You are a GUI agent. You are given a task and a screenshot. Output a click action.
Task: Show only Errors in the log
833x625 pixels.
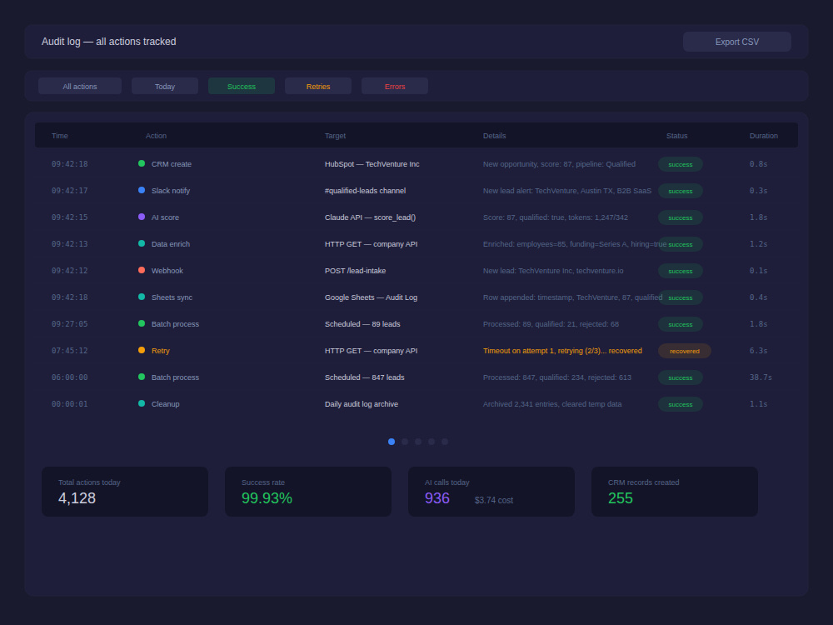[x=395, y=86]
